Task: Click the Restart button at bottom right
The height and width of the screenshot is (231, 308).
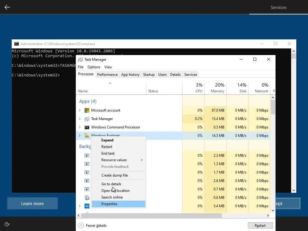Action: click(260, 226)
